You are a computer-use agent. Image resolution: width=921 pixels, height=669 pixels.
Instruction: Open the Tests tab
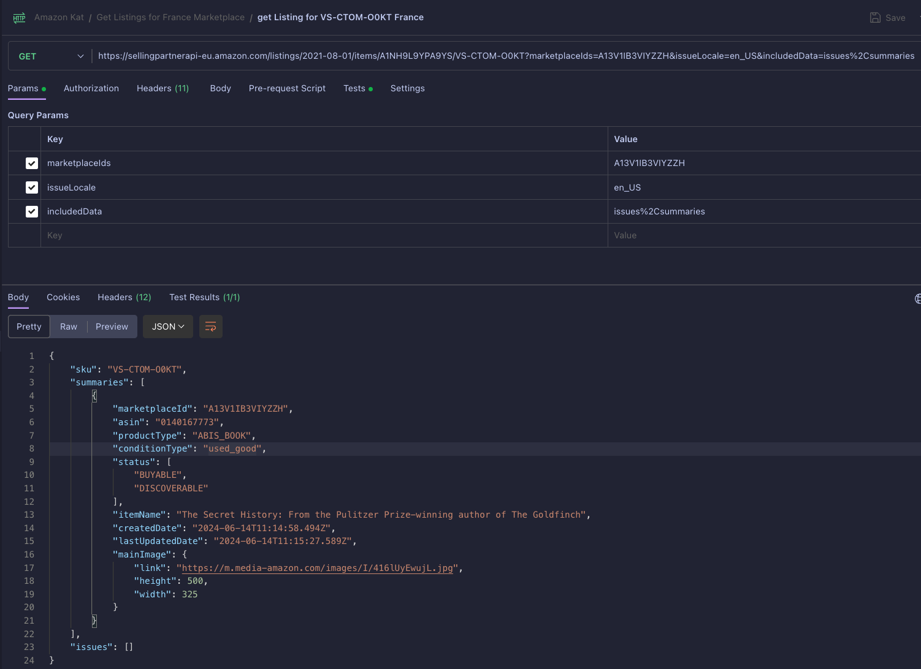[x=358, y=88]
